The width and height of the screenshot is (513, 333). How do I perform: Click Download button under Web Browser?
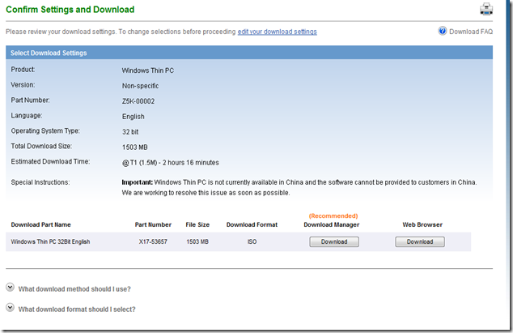click(420, 241)
